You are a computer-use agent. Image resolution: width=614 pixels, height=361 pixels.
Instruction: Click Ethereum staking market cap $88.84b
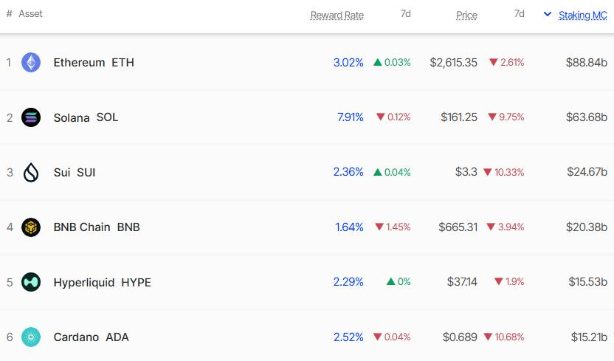point(586,62)
